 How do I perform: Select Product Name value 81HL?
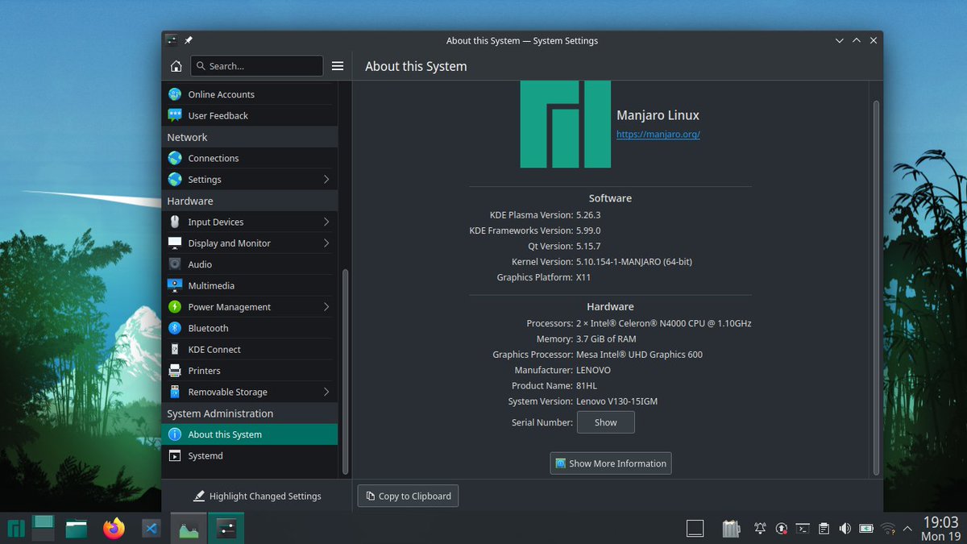pyautogui.click(x=586, y=385)
